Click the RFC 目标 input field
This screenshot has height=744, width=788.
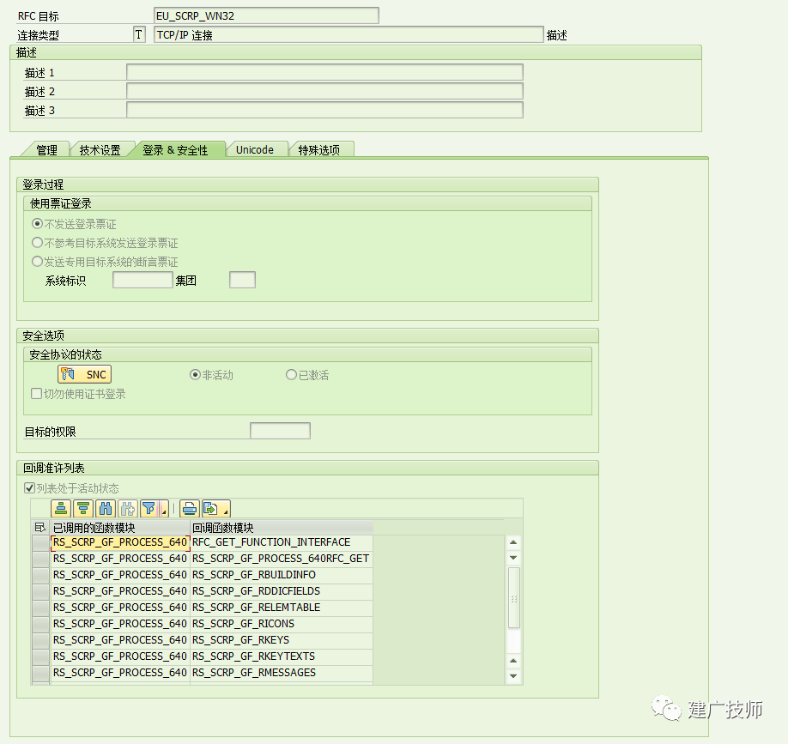pos(266,15)
